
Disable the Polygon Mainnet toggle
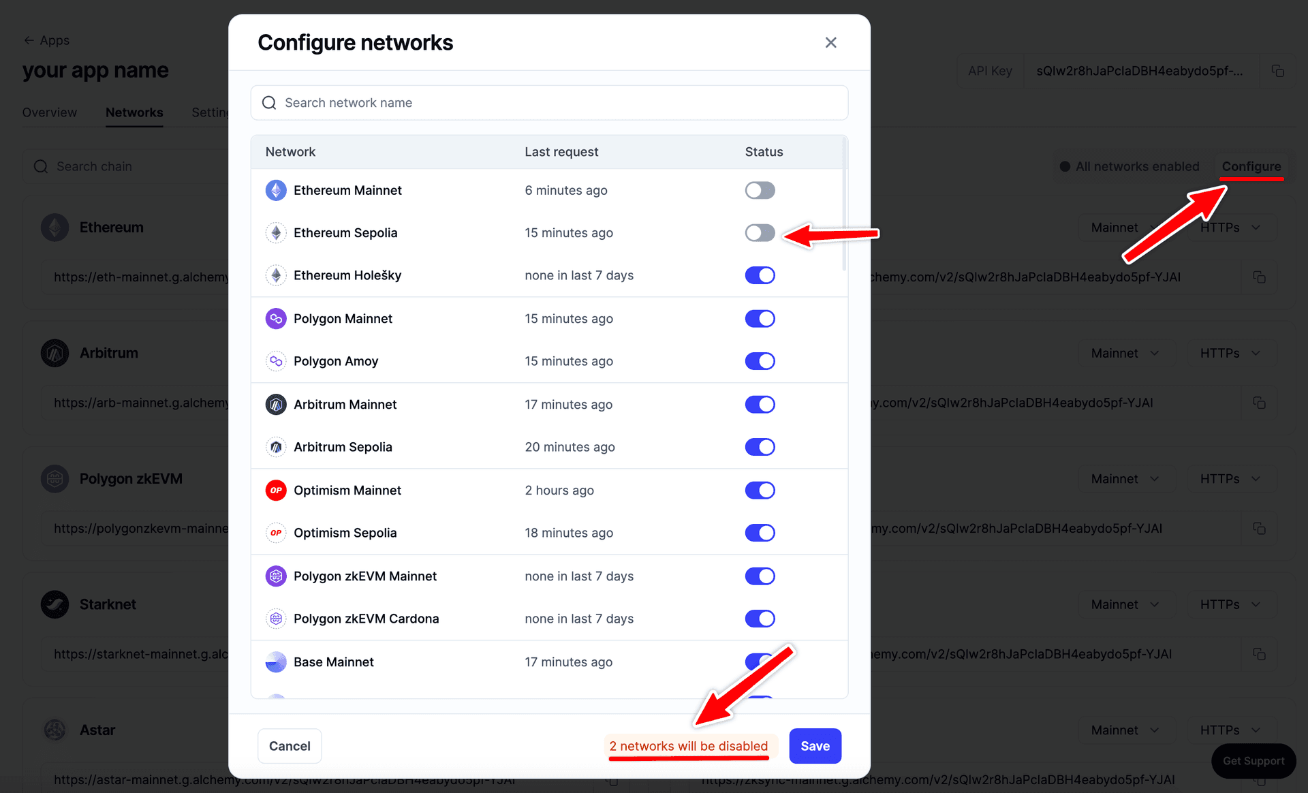(x=760, y=319)
